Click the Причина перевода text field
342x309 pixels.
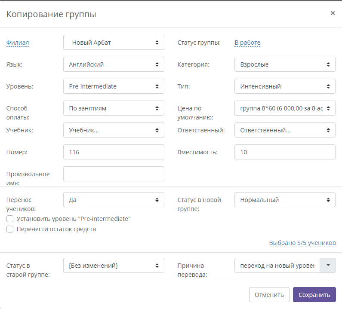tap(277, 266)
